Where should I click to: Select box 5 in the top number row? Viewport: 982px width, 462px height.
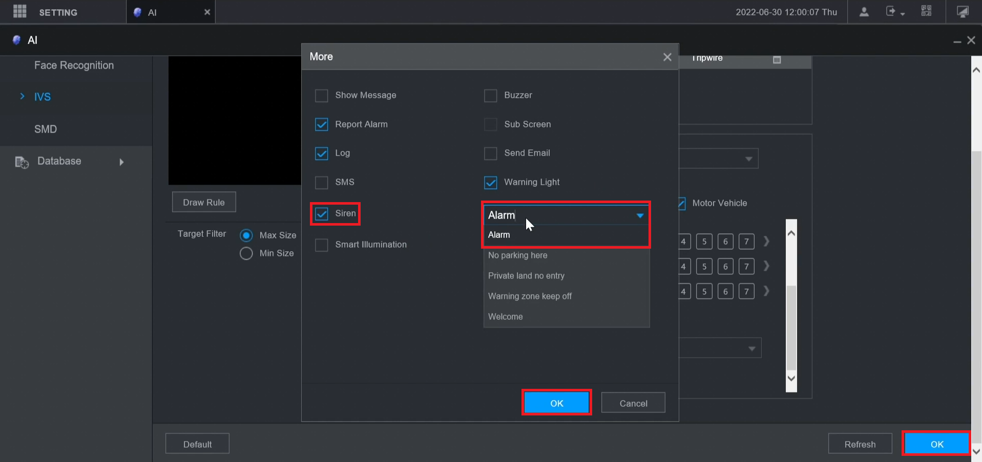pos(704,241)
